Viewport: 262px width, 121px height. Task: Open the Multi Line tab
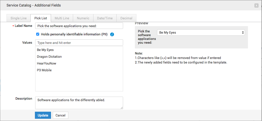coord(62,18)
